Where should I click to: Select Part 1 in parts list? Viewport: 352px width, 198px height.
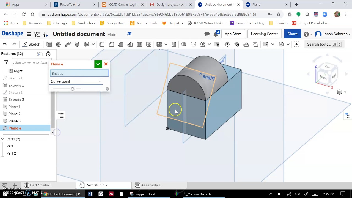tap(11, 146)
